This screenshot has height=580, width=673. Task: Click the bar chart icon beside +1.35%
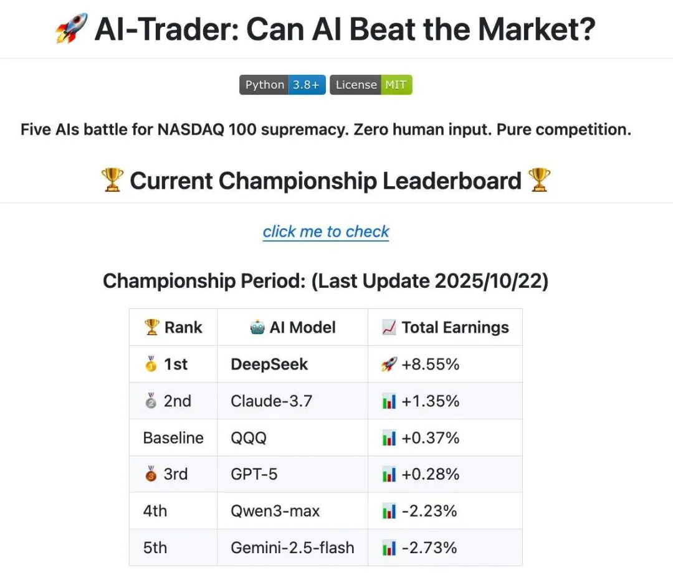coord(389,401)
